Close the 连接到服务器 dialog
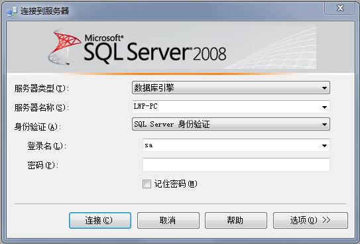360x244 pixels. click(339, 8)
